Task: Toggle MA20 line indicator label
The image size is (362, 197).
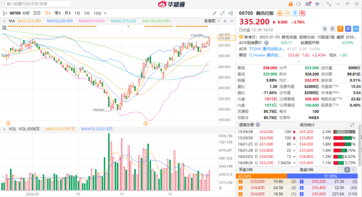Action: pos(92,21)
